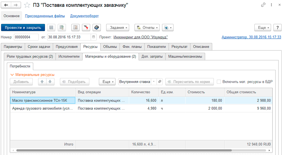Screen dimensions: 283x155
Task: Open the Фин. планы tab
Action: click(x=132, y=47)
